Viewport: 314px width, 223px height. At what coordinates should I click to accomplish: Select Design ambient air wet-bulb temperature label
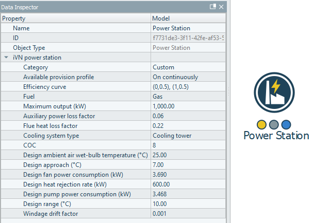click(x=86, y=155)
